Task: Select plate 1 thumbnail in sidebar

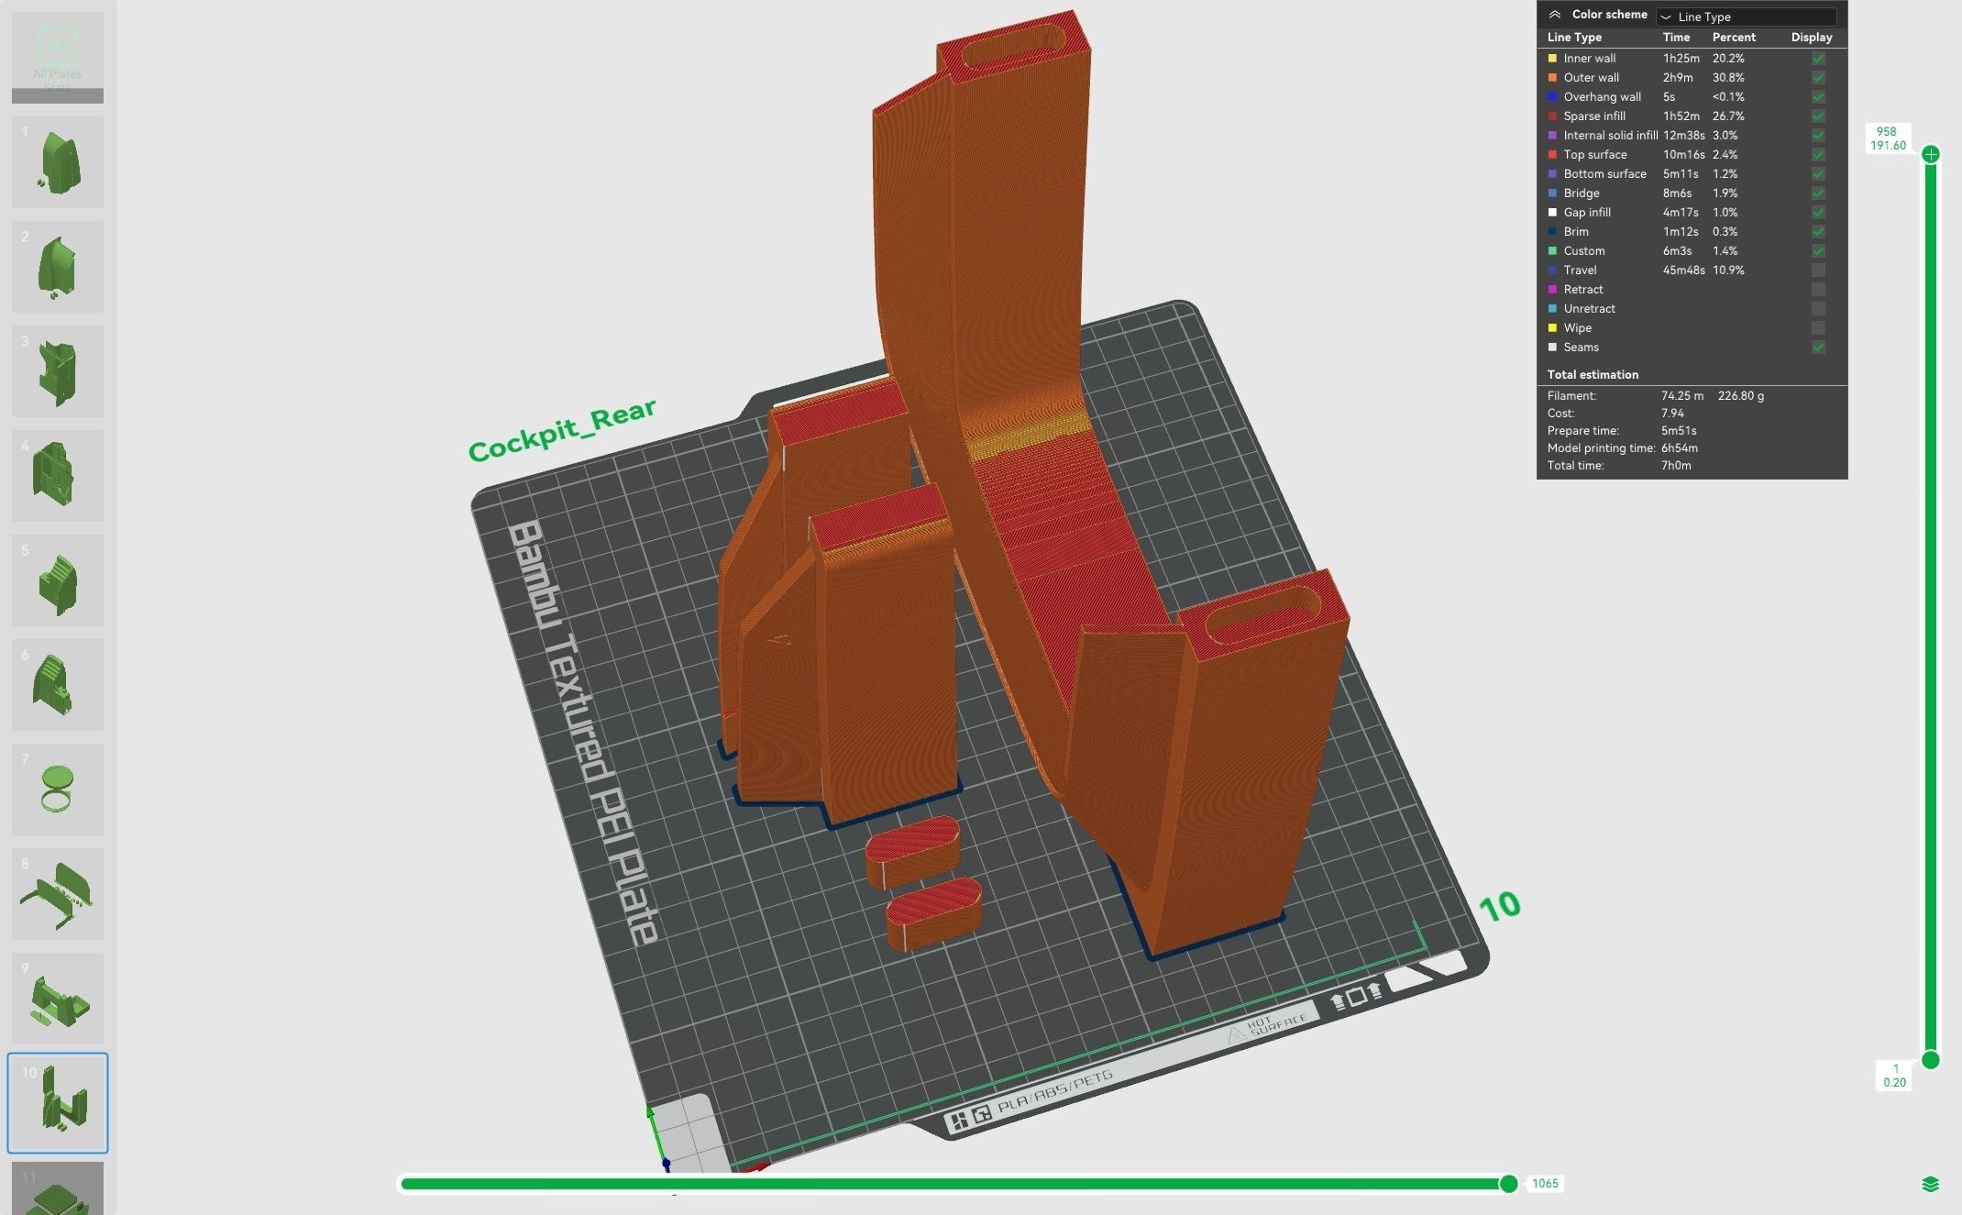Action: coord(58,162)
